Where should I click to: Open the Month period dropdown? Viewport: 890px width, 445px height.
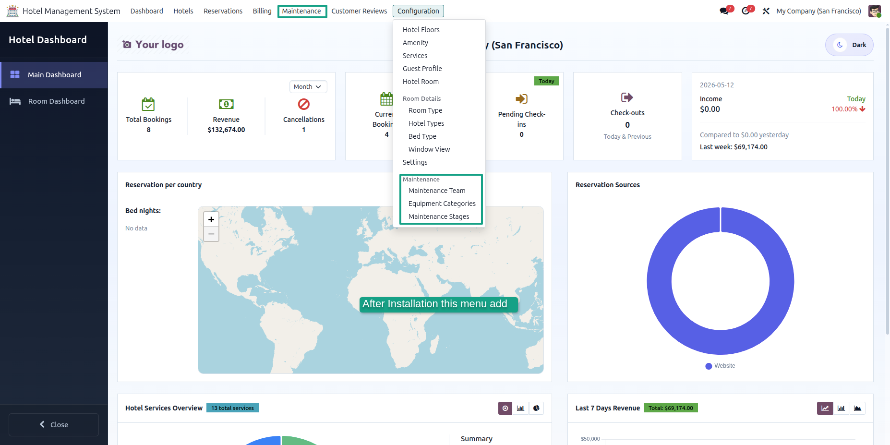point(308,86)
